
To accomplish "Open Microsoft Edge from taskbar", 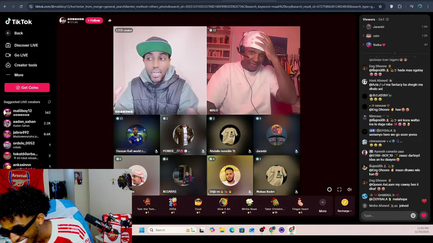I will pos(232,230).
